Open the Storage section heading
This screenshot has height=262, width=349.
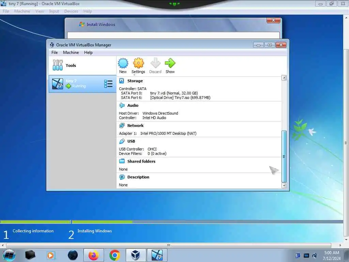point(135,81)
